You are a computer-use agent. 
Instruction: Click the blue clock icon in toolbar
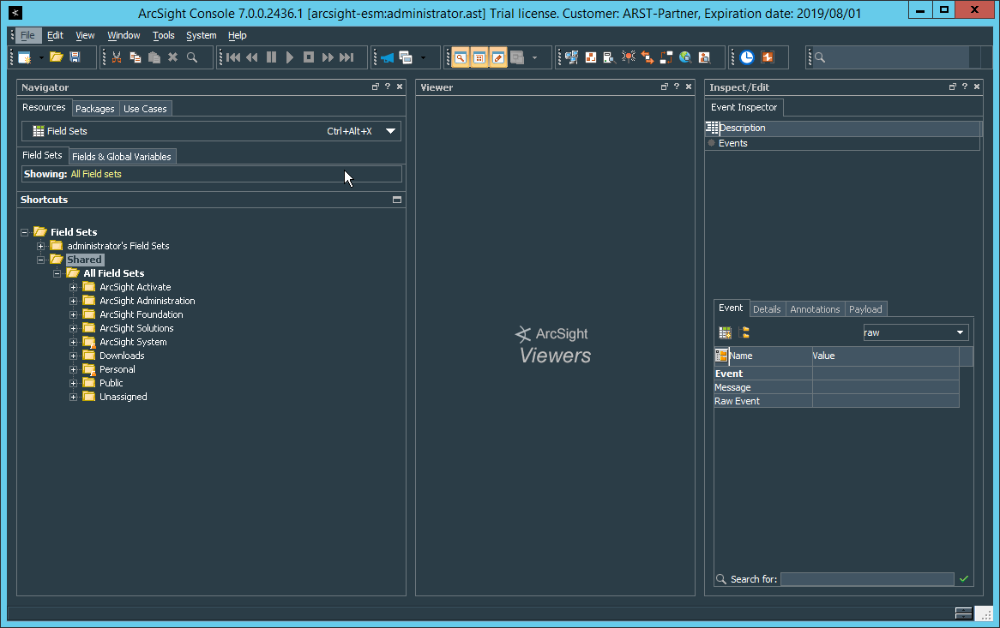[747, 57]
